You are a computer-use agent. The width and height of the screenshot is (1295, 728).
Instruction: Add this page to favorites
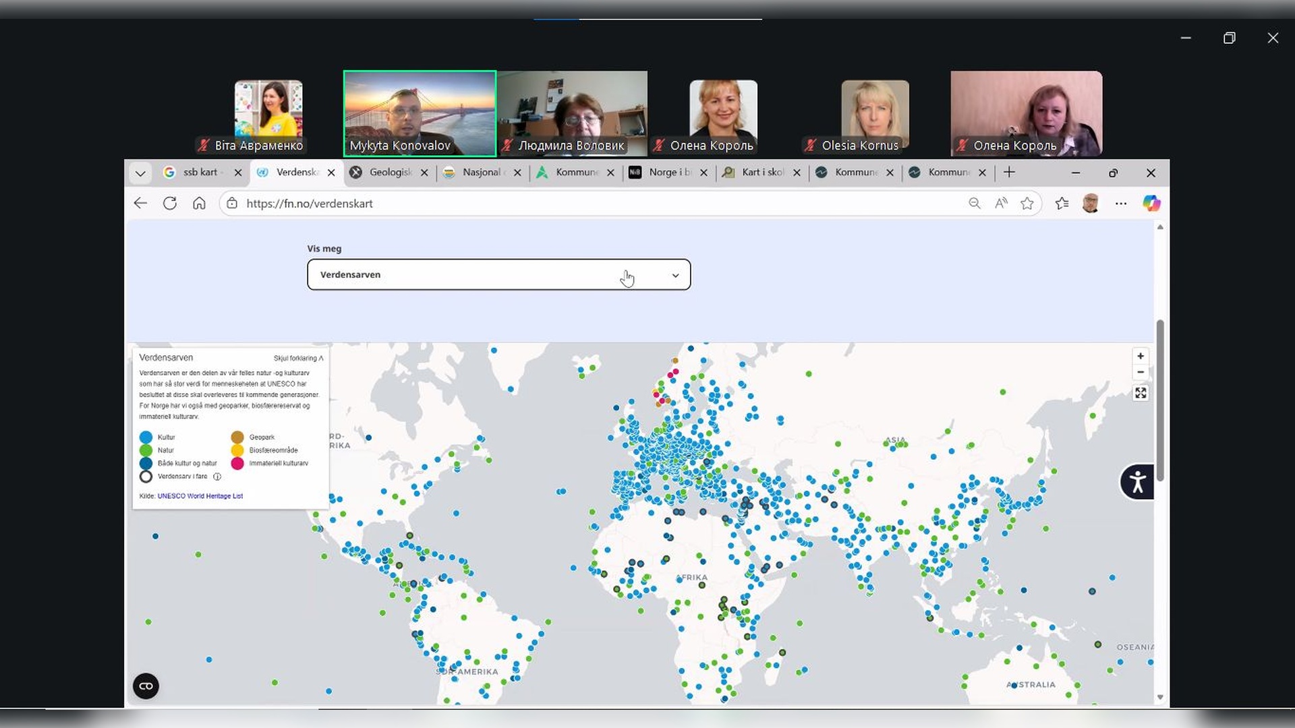1027,203
